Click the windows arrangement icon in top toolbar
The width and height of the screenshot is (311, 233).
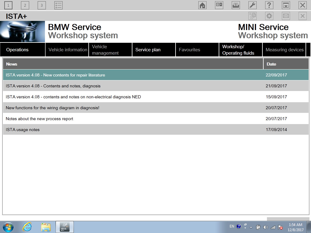(x=219, y=5)
